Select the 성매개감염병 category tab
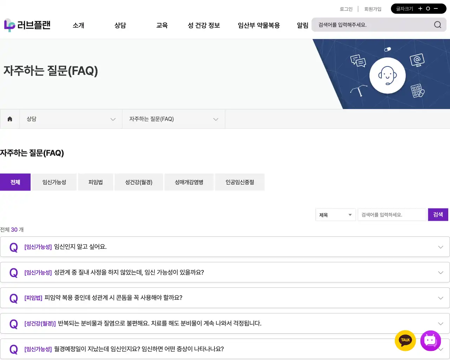Image resolution: width=450 pixels, height=360 pixels. coord(189,182)
